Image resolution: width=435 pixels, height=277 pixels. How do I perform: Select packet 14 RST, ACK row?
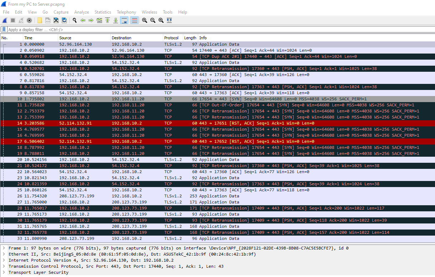click(x=217, y=123)
